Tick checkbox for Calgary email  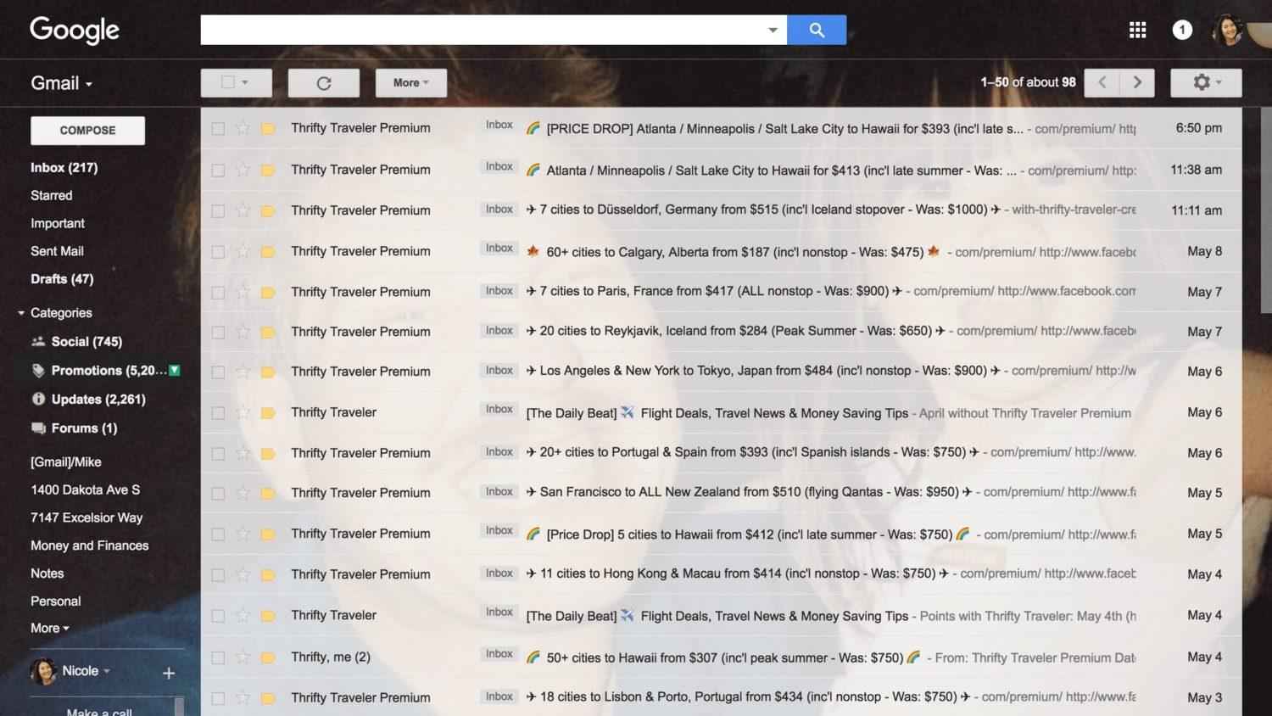(x=218, y=252)
